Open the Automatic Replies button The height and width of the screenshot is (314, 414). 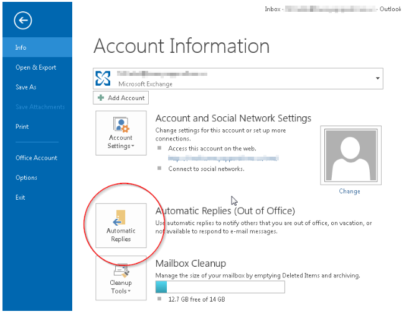(x=121, y=226)
